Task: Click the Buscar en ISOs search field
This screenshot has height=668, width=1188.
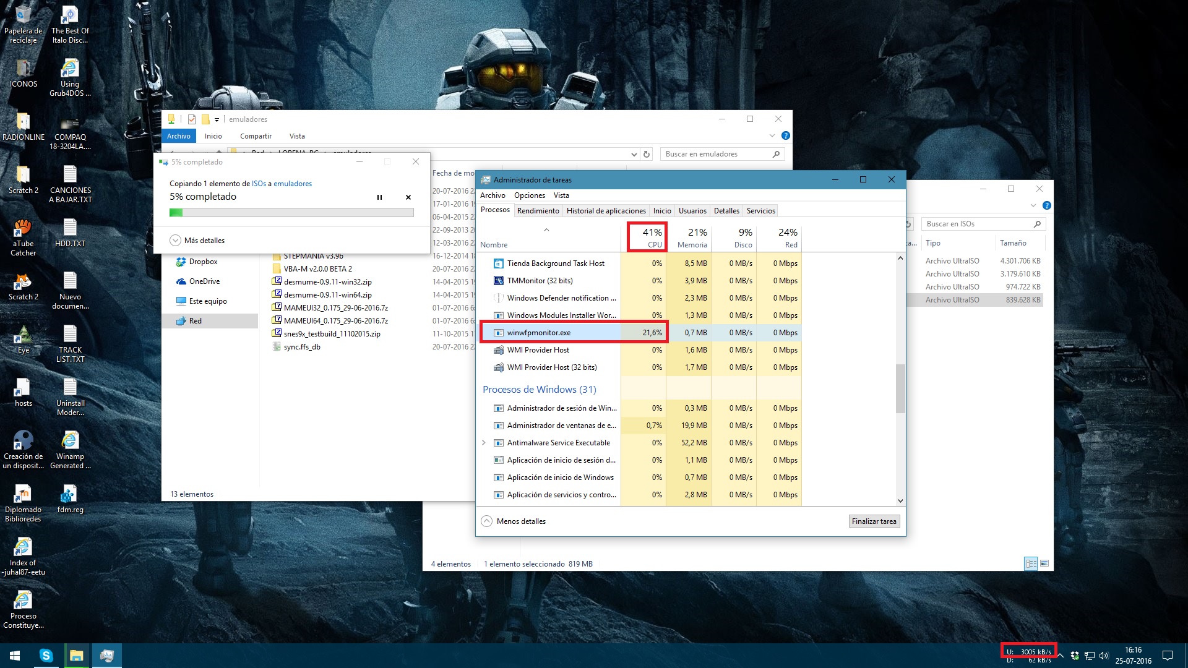Action: [x=983, y=224]
